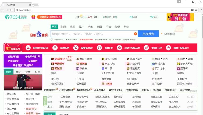The height and width of the screenshot is (115, 203).
Task: Click the orange icon inside search box
Action: (136, 34)
